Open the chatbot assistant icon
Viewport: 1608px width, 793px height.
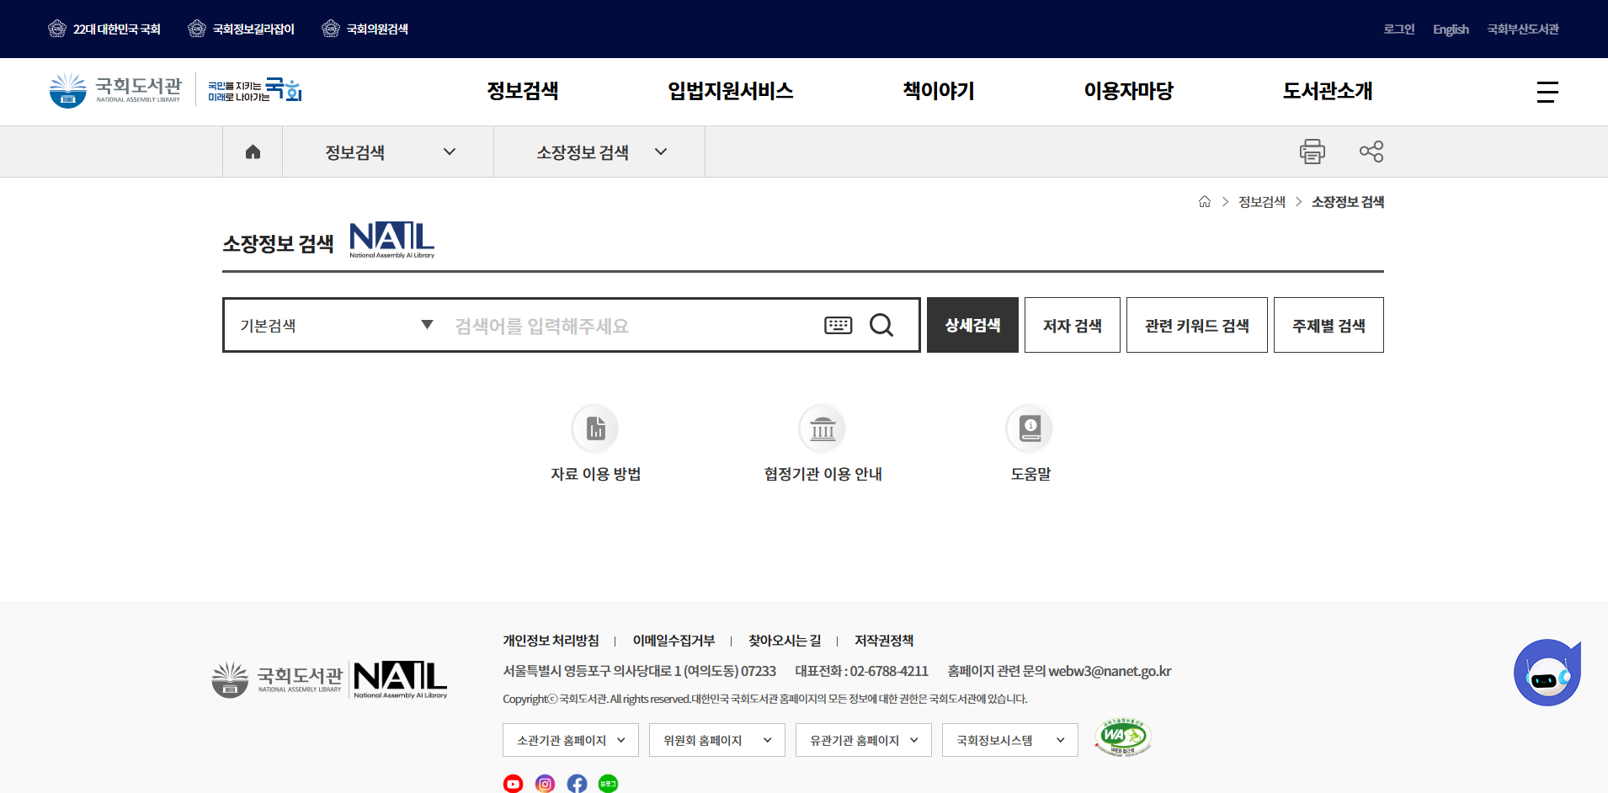1547,672
